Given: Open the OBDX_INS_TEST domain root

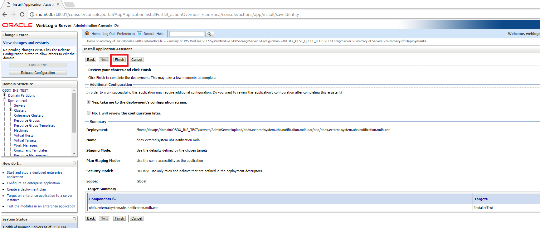Looking at the screenshot, I should [x=15, y=90].
